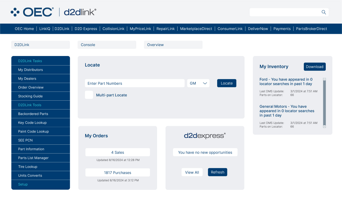Open the 1817 Purchases link
Viewport: 342px width, 199px height.
pyautogui.click(x=118, y=173)
